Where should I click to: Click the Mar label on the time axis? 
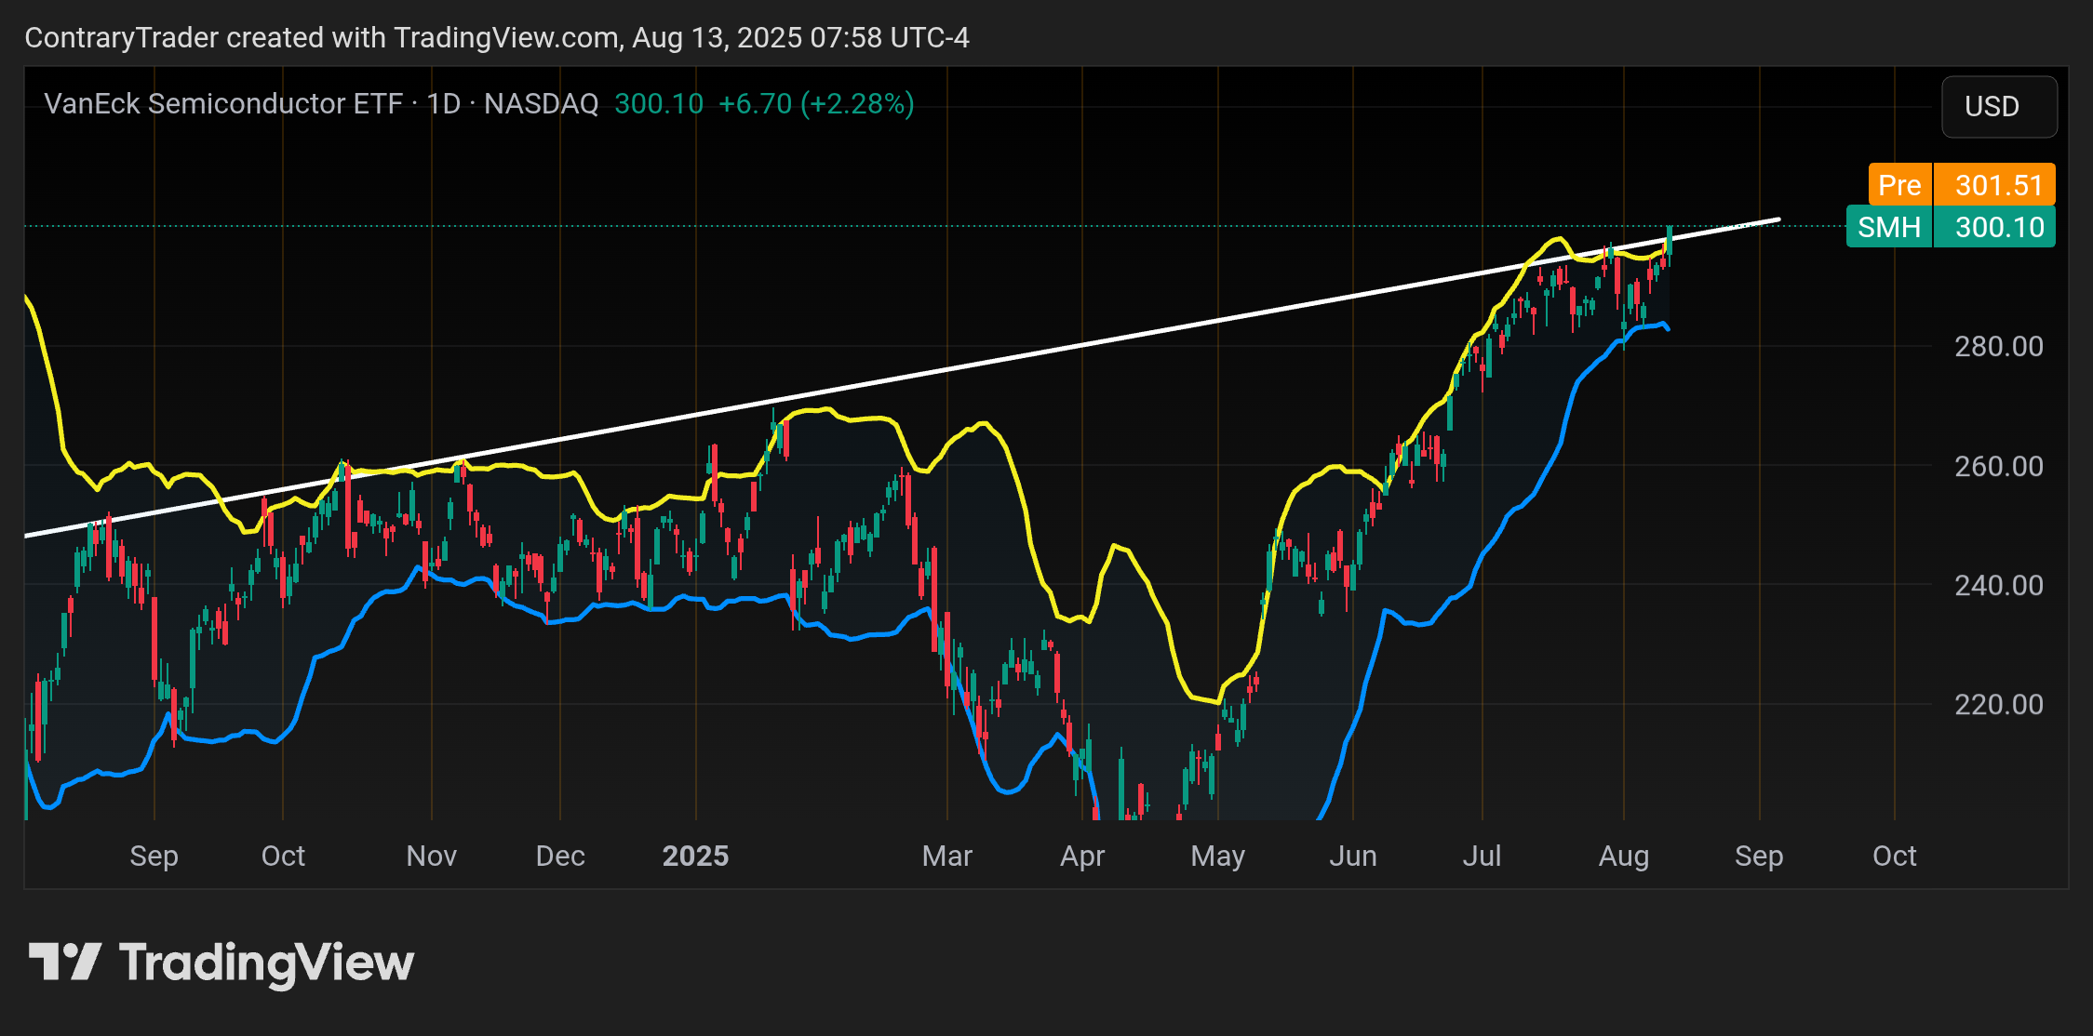946,856
